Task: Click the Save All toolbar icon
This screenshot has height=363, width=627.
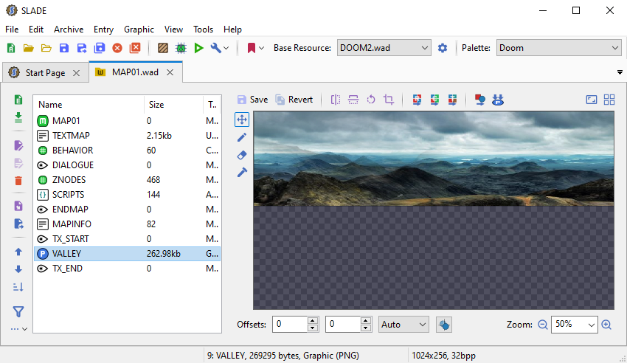Action: pyautogui.click(x=100, y=48)
